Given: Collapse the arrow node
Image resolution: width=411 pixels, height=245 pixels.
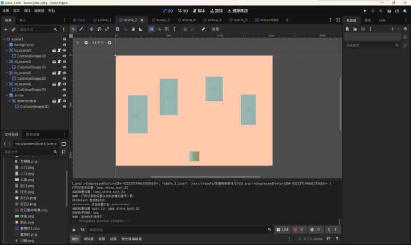Looking at the screenshot, I should 7,95.
